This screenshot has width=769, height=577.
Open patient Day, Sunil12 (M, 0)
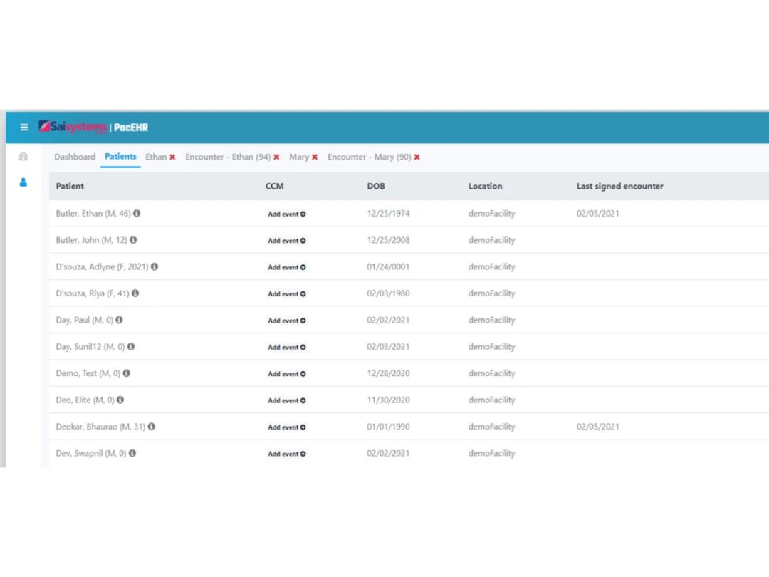click(90, 346)
